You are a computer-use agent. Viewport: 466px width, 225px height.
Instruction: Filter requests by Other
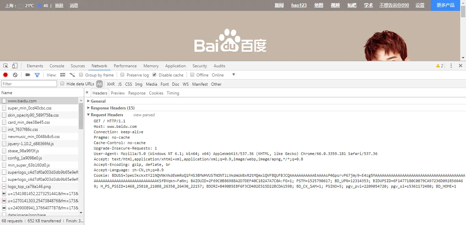tap(216, 84)
